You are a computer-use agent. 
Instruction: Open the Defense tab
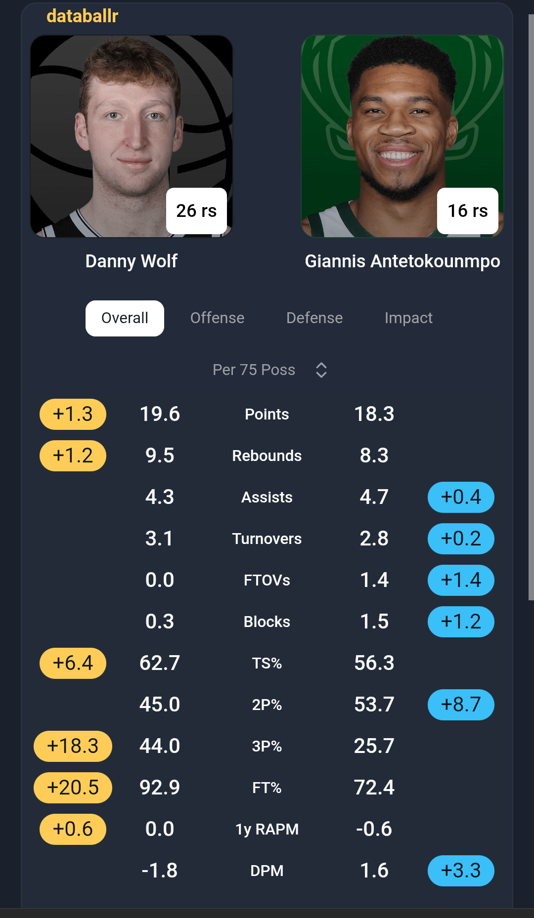tap(314, 318)
